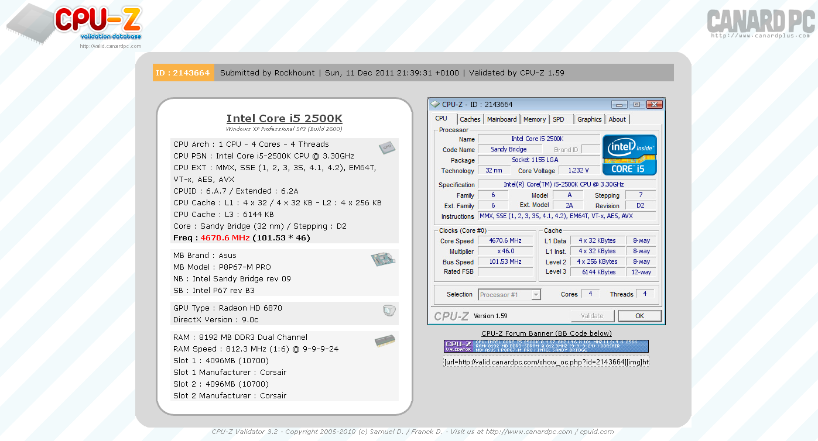Click the Validate button
Image resolution: width=818 pixels, height=441 pixels.
tap(592, 316)
